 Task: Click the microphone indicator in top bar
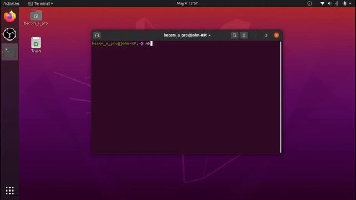point(337,3)
